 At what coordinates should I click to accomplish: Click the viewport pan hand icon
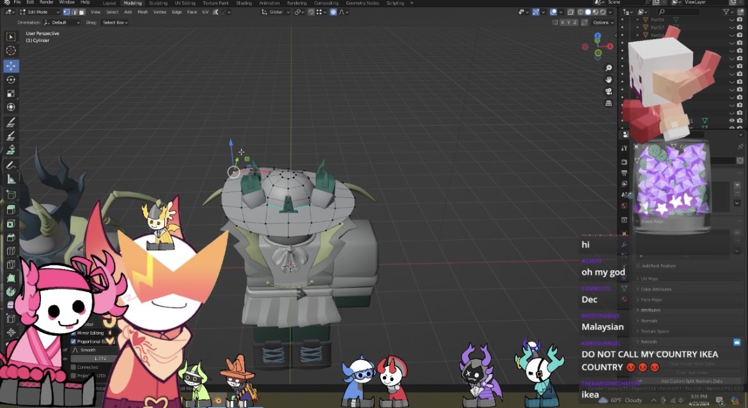pos(609,80)
